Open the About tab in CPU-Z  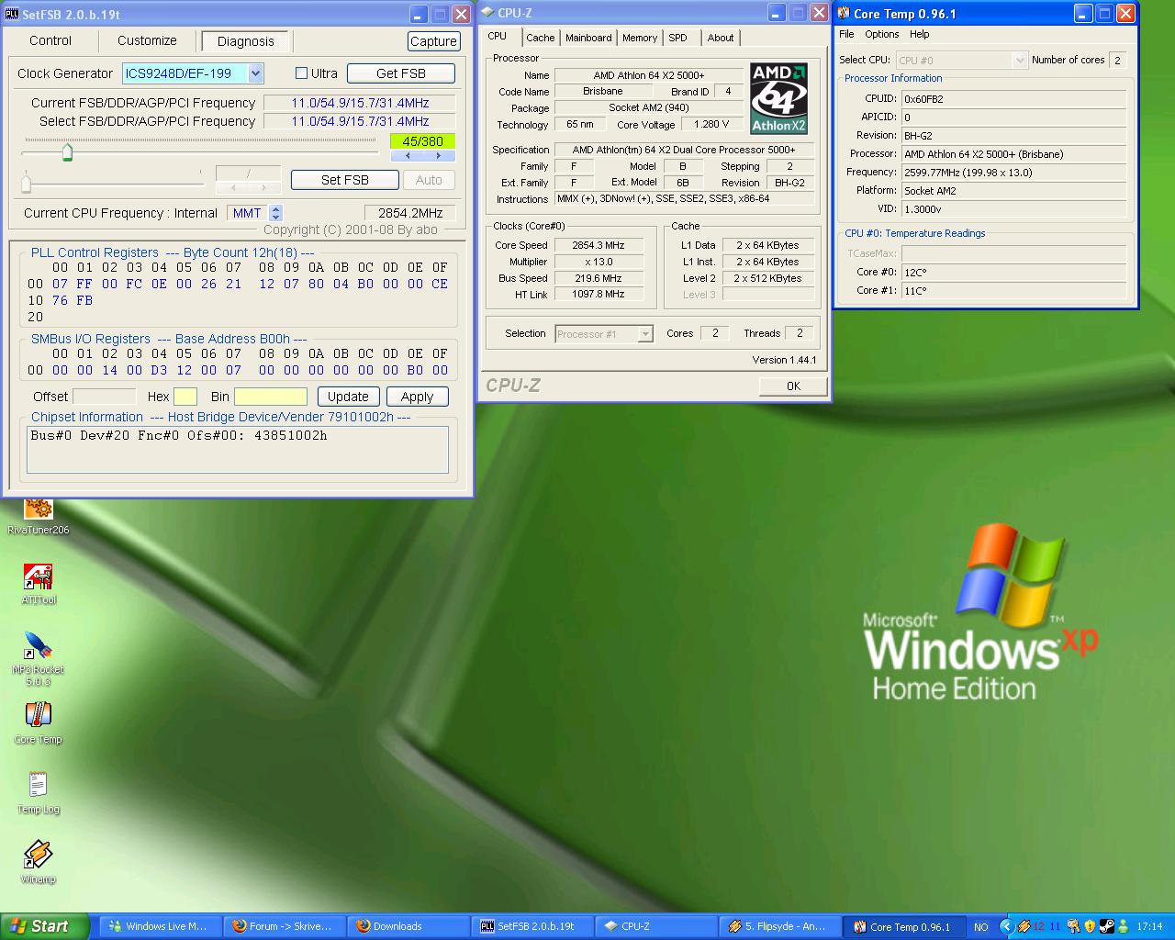point(721,38)
